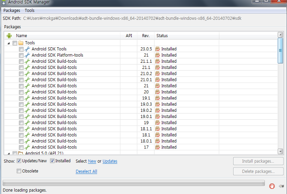Click the green wrench icon of Build-tools 21.0.2
Screen dimensions: 287x194
pyautogui.click(x=27, y=74)
